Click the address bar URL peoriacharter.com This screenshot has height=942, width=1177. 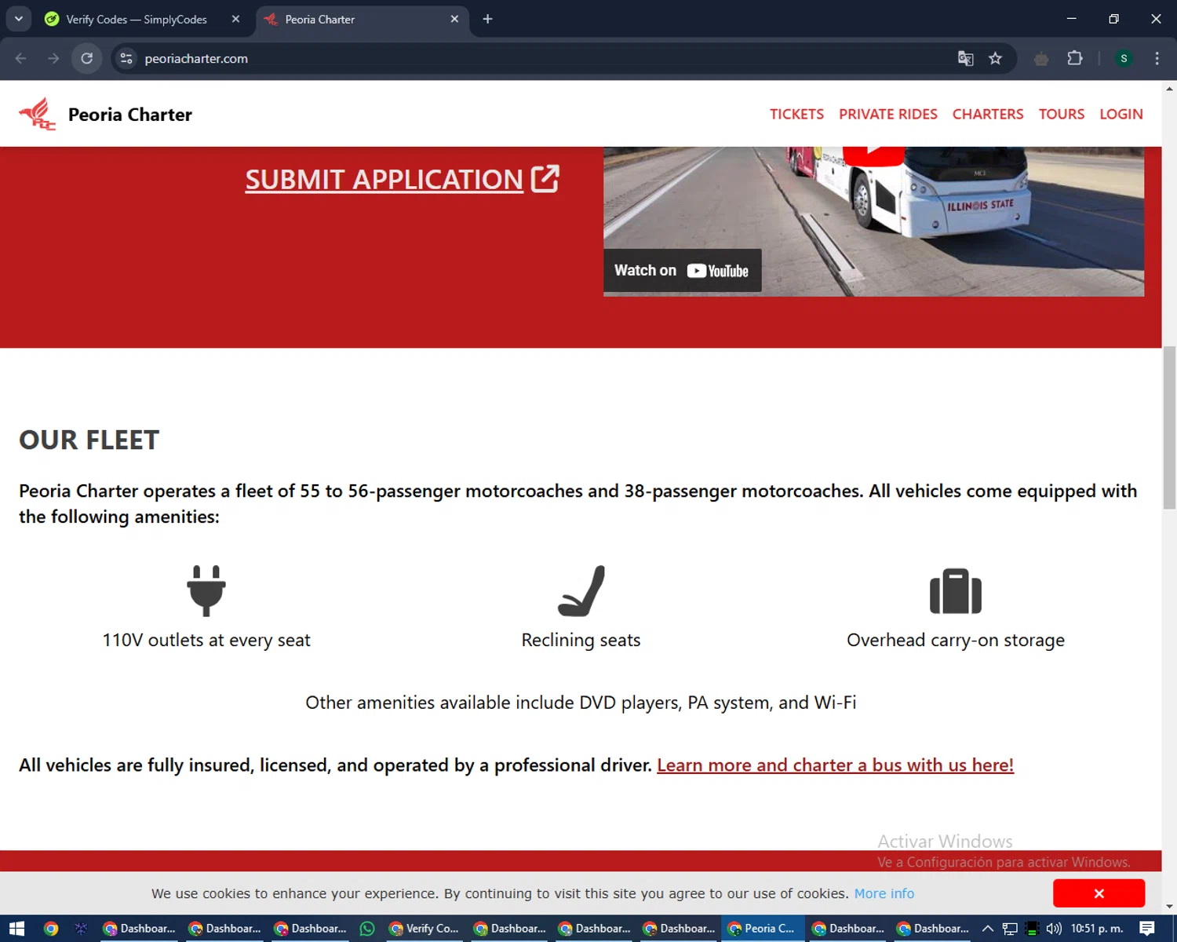[196, 58]
